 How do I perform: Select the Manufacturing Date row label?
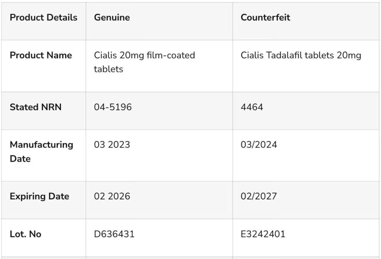(41, 151)
